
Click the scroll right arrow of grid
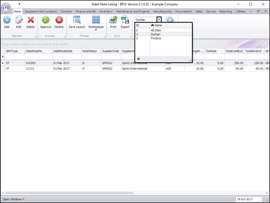[x=267, y=193]
